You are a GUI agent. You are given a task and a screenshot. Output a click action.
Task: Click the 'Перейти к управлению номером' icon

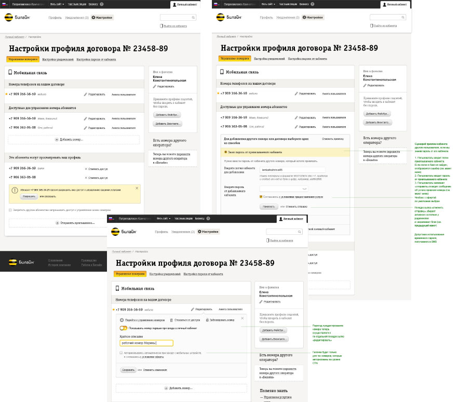pyautogui.click(x=122, y=320)
